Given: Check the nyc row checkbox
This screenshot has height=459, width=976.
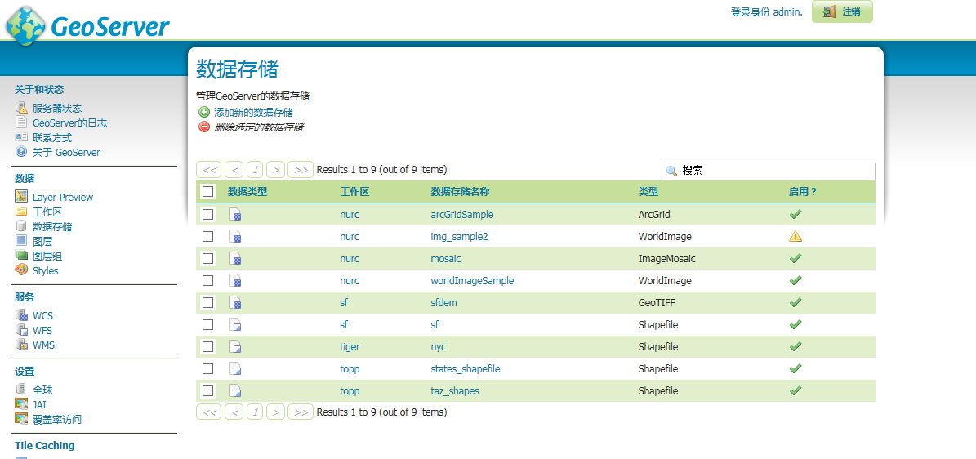Looking at the screenshot, I should pyautogui.click(x=208, y=346).
